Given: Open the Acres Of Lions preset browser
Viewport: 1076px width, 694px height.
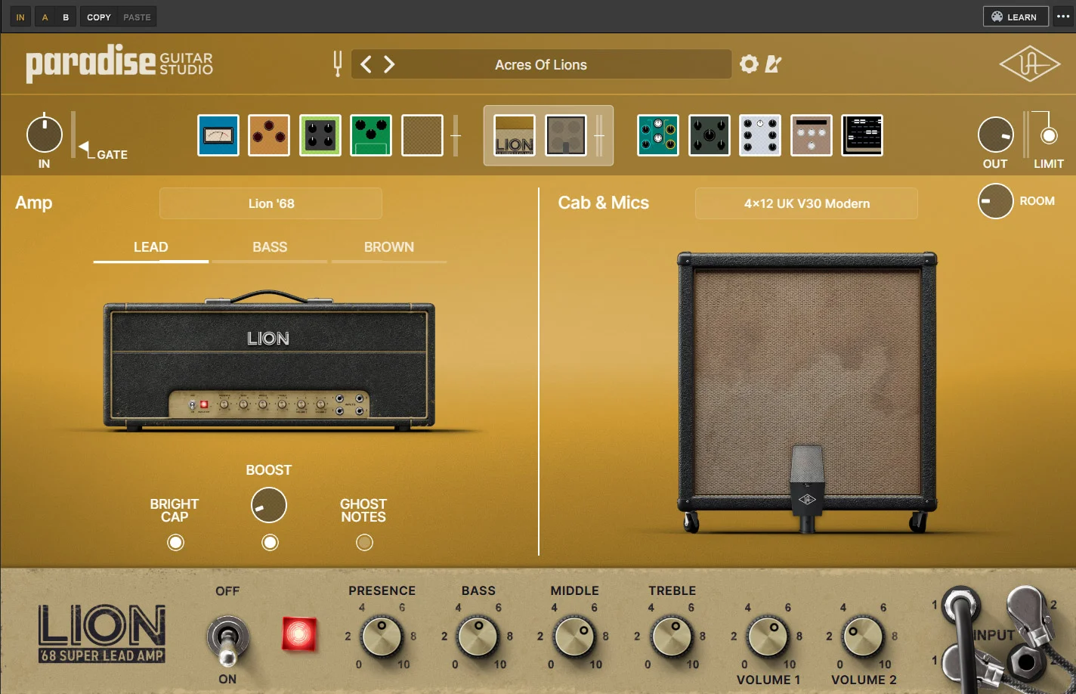Looking at the screenshot, I should [541, 64].
